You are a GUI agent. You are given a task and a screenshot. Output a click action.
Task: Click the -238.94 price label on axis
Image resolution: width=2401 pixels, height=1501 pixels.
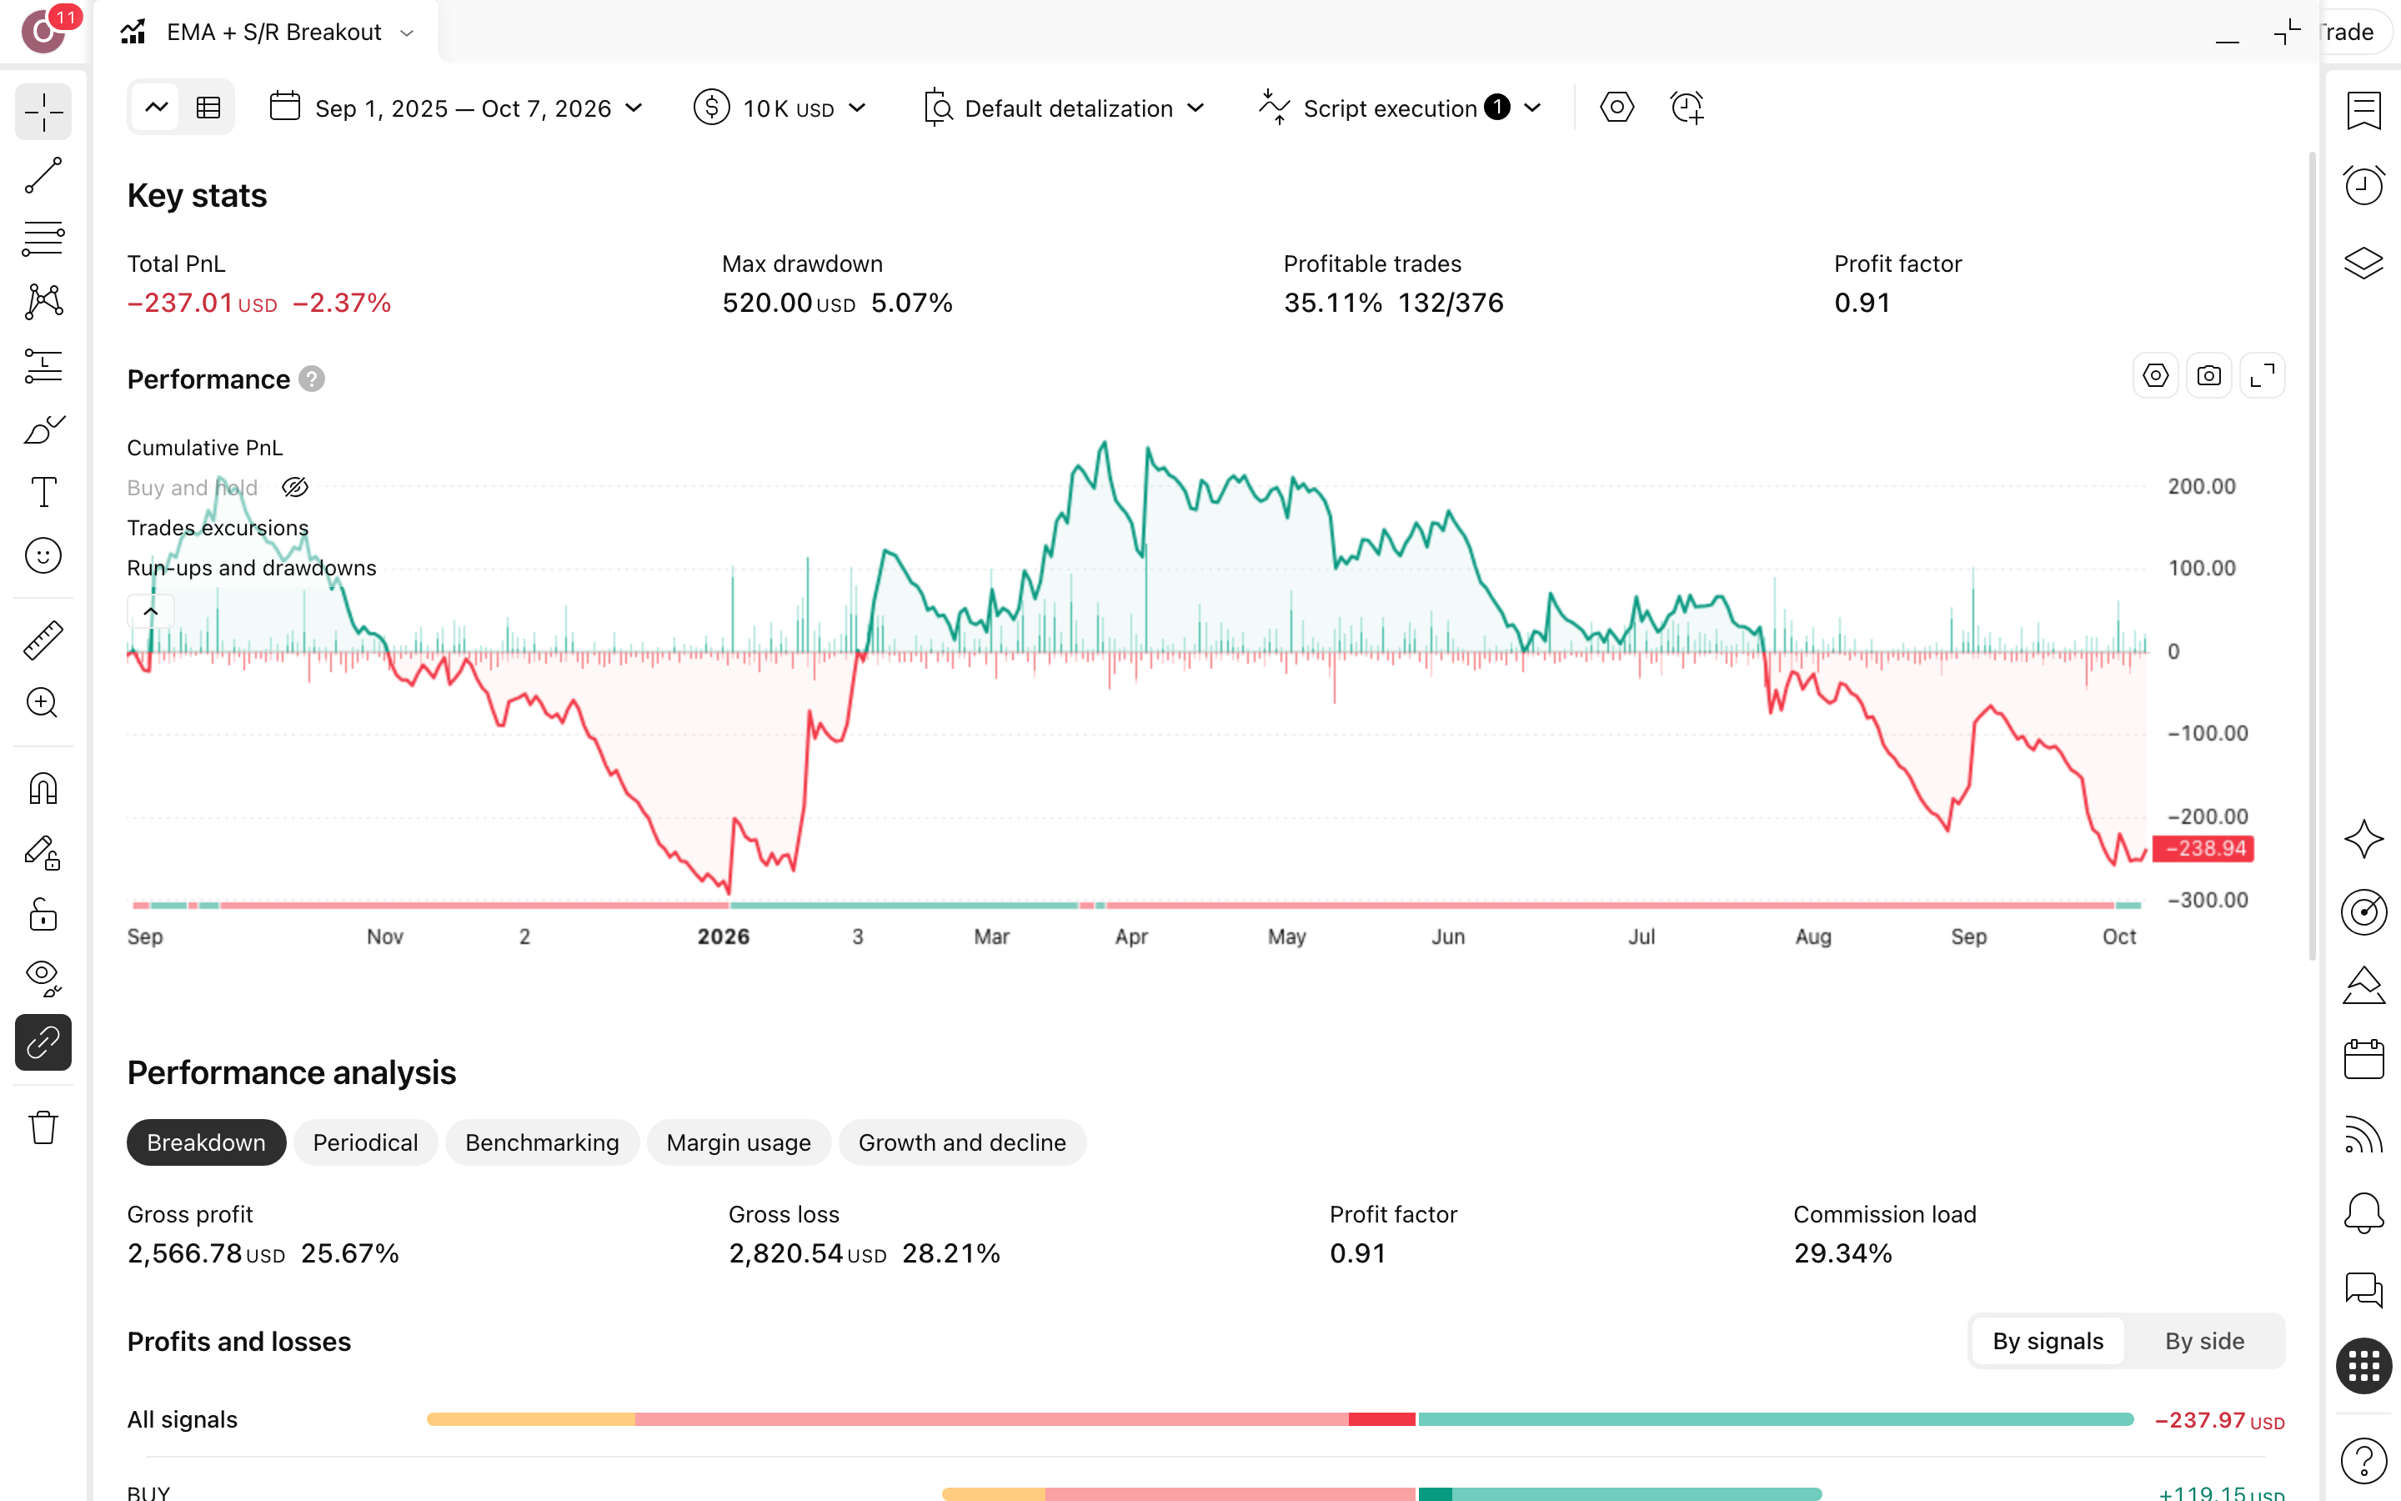point(2203,849)
